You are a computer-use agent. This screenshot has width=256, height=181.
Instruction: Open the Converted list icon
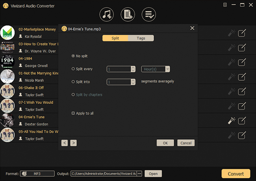(149, 15)
